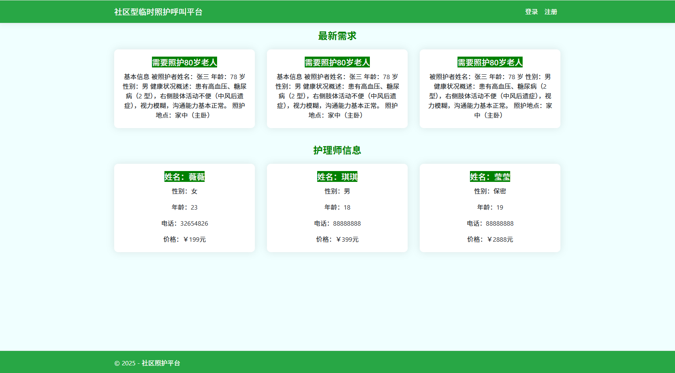Open the 注册 registration link
This screenshot has width=675, height=373.
[550, 12]
